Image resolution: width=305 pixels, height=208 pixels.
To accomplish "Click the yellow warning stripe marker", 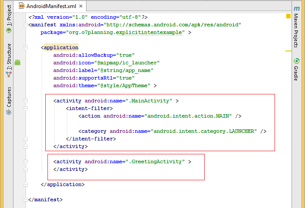I will (288, 51).
